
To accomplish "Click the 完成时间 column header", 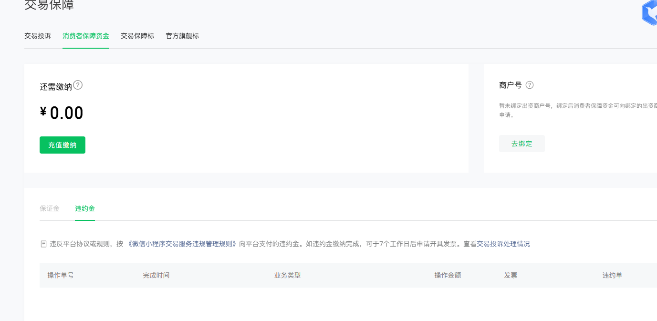I will pyautogui.click(x=156, y=275).
